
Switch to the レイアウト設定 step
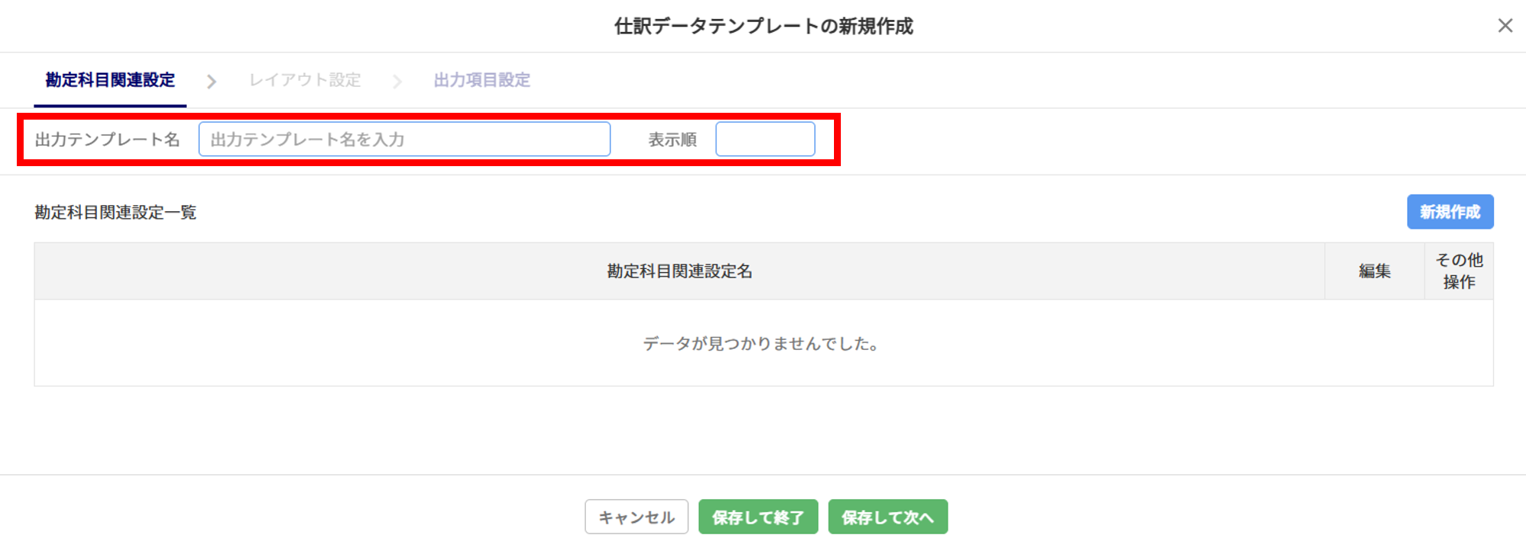point(304,80)
